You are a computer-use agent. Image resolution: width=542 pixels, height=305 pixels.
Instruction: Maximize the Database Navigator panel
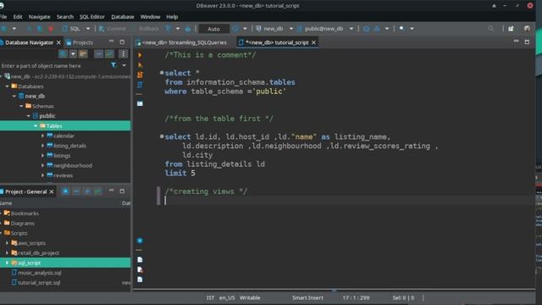pos(122,42)
